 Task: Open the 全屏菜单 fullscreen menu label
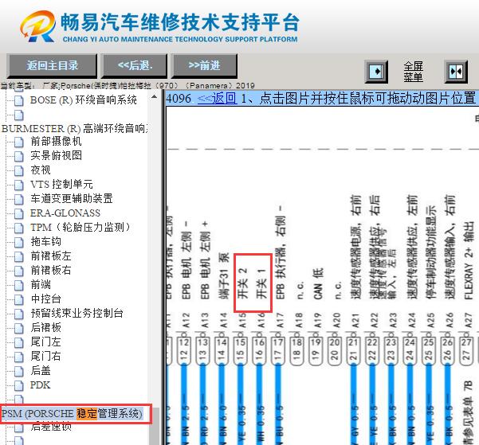coord(414,72)
